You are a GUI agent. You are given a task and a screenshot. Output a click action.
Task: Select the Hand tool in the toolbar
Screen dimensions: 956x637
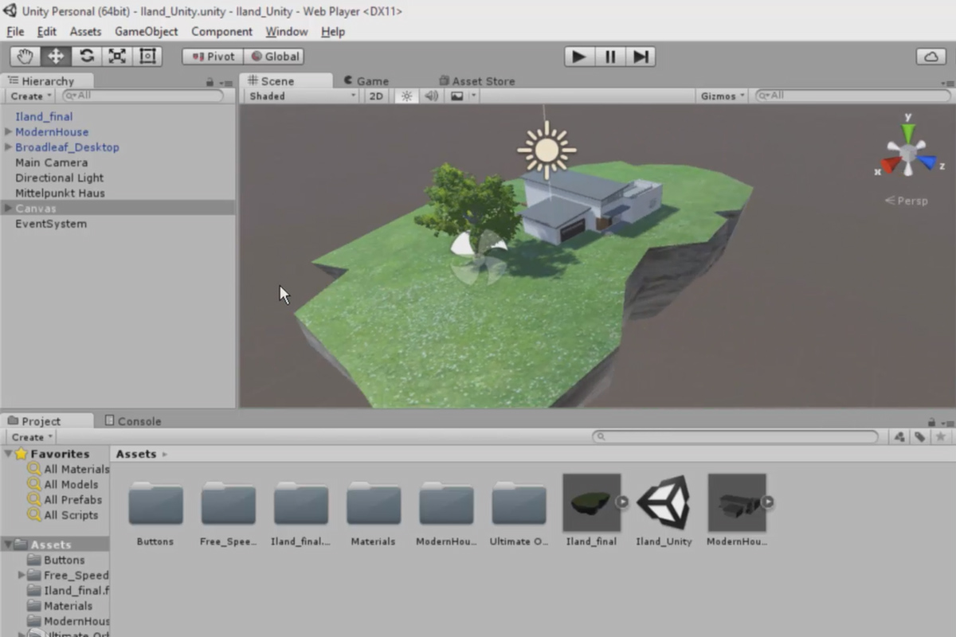[24, 56]
